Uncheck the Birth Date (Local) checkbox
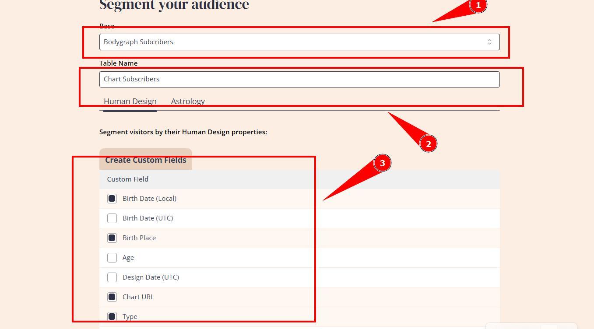 click(112, 199)
